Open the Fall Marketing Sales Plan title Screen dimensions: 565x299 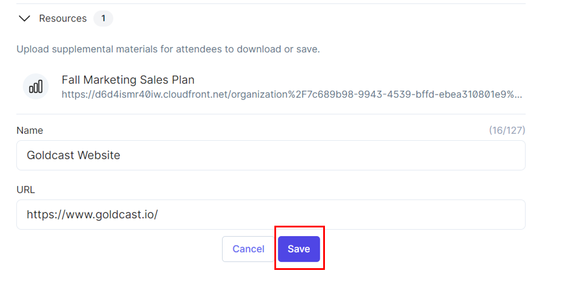pos(128,80)
